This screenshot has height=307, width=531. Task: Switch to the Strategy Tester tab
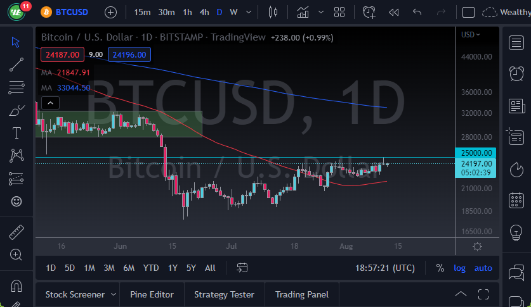pos(224,294)
